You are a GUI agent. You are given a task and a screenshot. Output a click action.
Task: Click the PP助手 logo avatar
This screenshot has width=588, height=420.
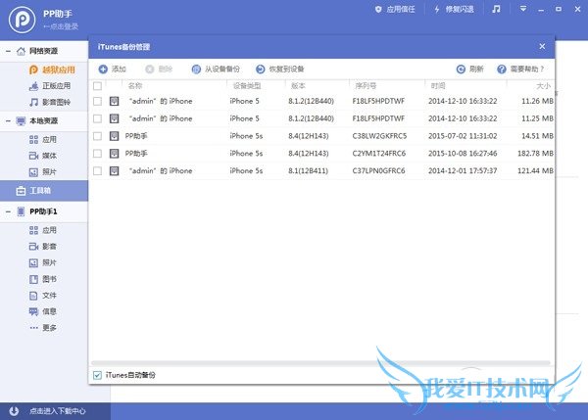point(23,20)
